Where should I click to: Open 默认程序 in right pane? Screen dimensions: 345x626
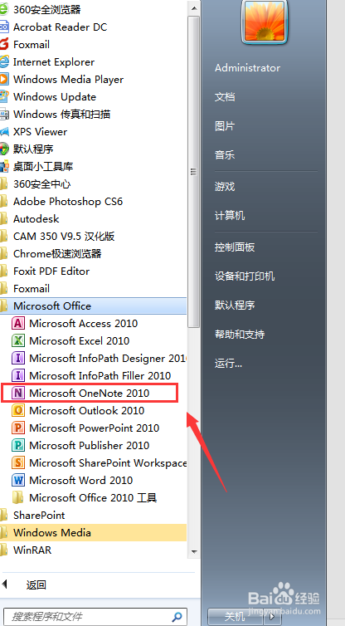235,306
